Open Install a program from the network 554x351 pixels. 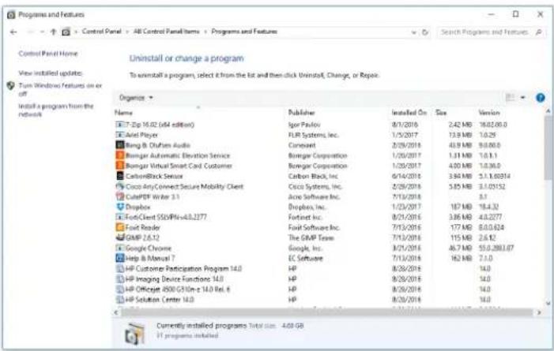(x=56, y=110)
